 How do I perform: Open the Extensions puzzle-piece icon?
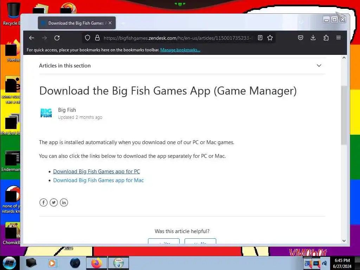pyautogui.click(x=326, y=38)
